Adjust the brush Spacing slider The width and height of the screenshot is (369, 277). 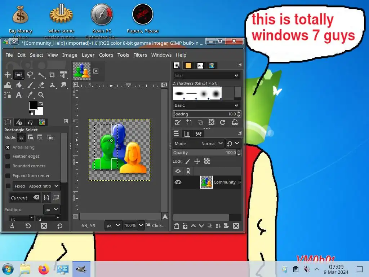(x=205, y=114)
